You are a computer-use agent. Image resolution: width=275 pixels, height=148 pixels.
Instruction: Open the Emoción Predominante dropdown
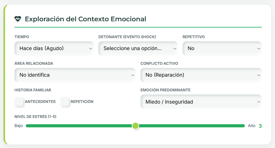pyautogui.click(x=201, y=102)
